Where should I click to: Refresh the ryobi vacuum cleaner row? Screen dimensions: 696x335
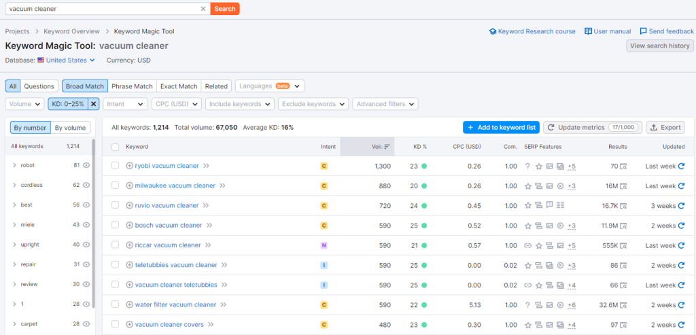pos(681,166)
